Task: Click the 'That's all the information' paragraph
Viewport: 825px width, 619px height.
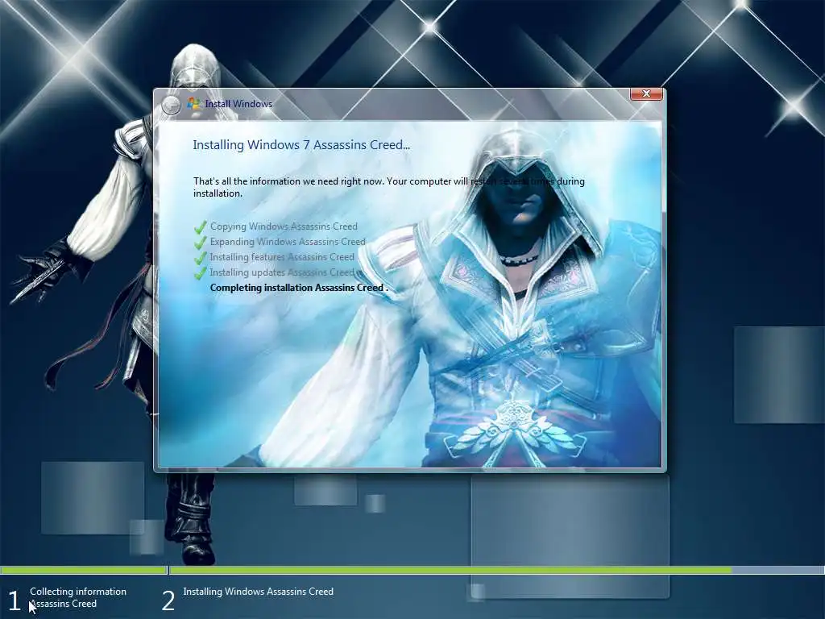Action: point(389,187)
